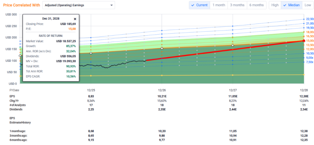Click the Closing Price USD 185,69 value
This screenshot has height=145, width=314.
click(x=68, y=24)
